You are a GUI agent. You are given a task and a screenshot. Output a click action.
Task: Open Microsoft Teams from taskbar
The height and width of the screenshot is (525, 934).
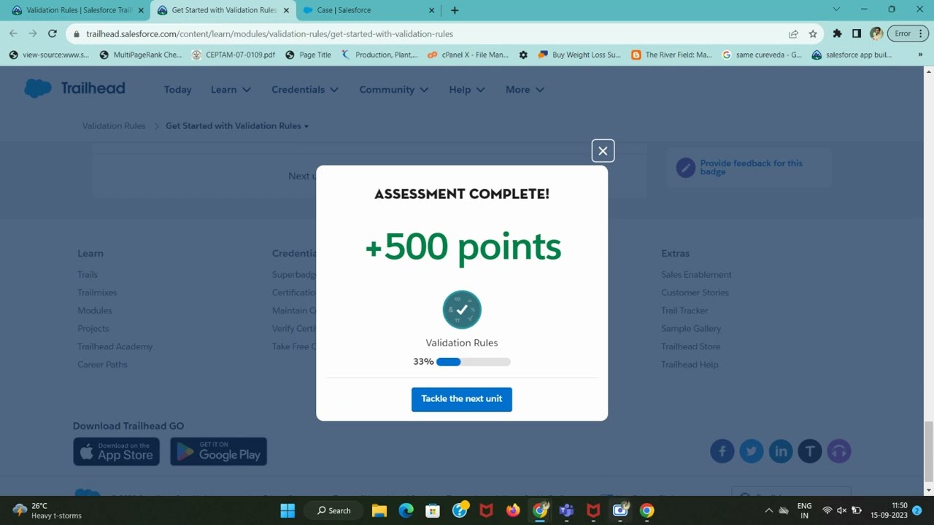[x=566, y=510]
